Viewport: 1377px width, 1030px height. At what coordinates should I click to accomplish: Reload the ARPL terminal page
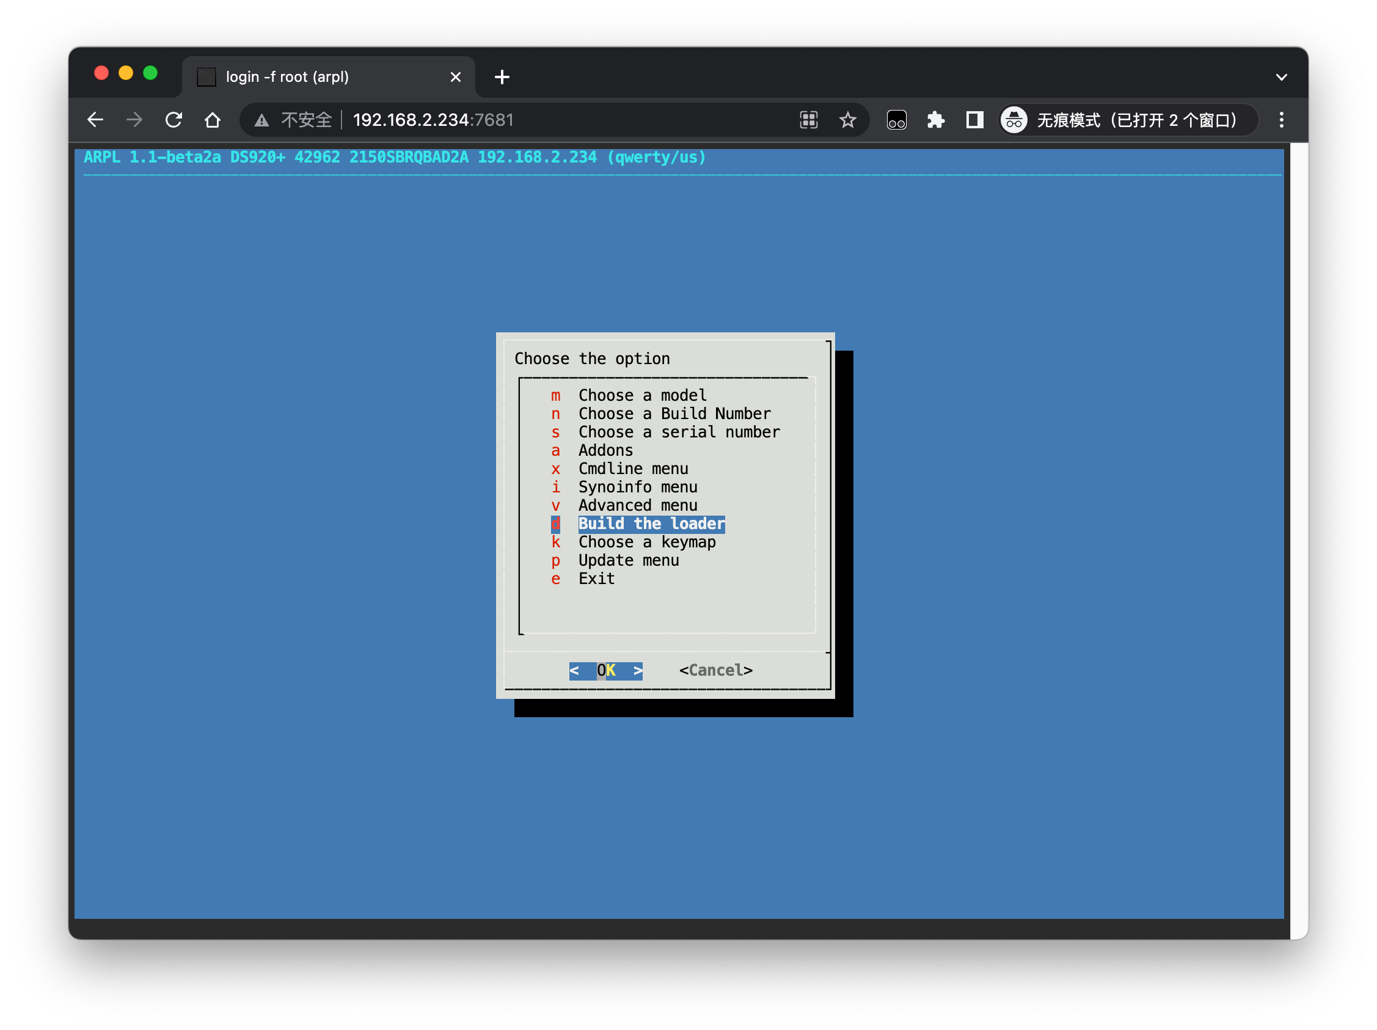(x=173, y=120)
